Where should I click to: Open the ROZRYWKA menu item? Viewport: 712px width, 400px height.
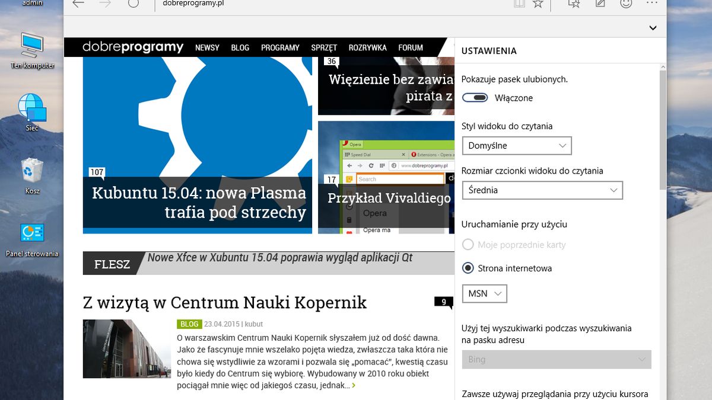367,47
